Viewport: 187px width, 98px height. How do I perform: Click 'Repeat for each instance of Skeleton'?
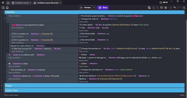[x=28, y=46]
